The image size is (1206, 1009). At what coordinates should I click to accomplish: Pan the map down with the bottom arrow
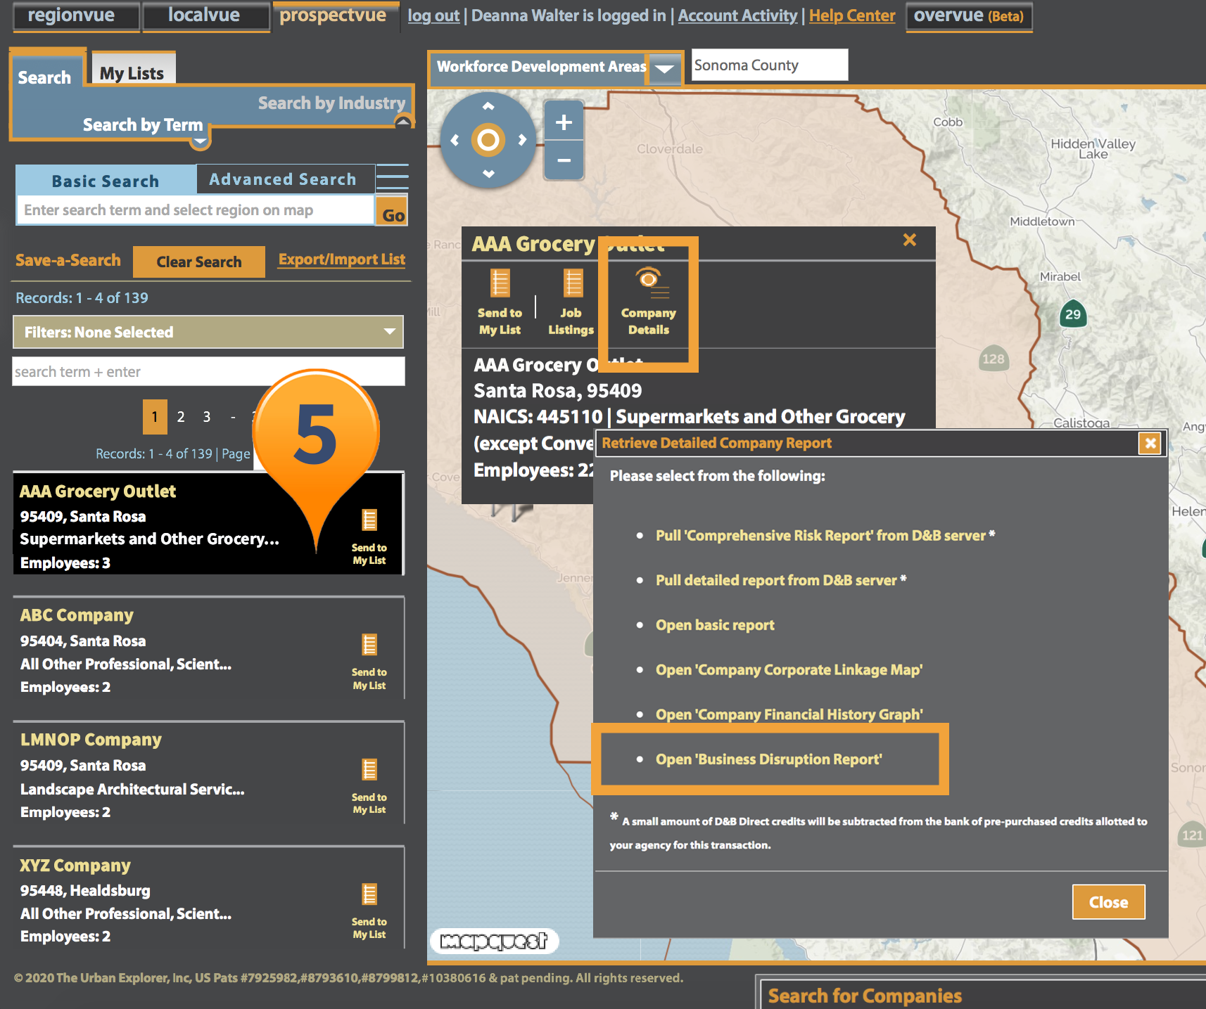pyautogui.click(x=488, y=173)
